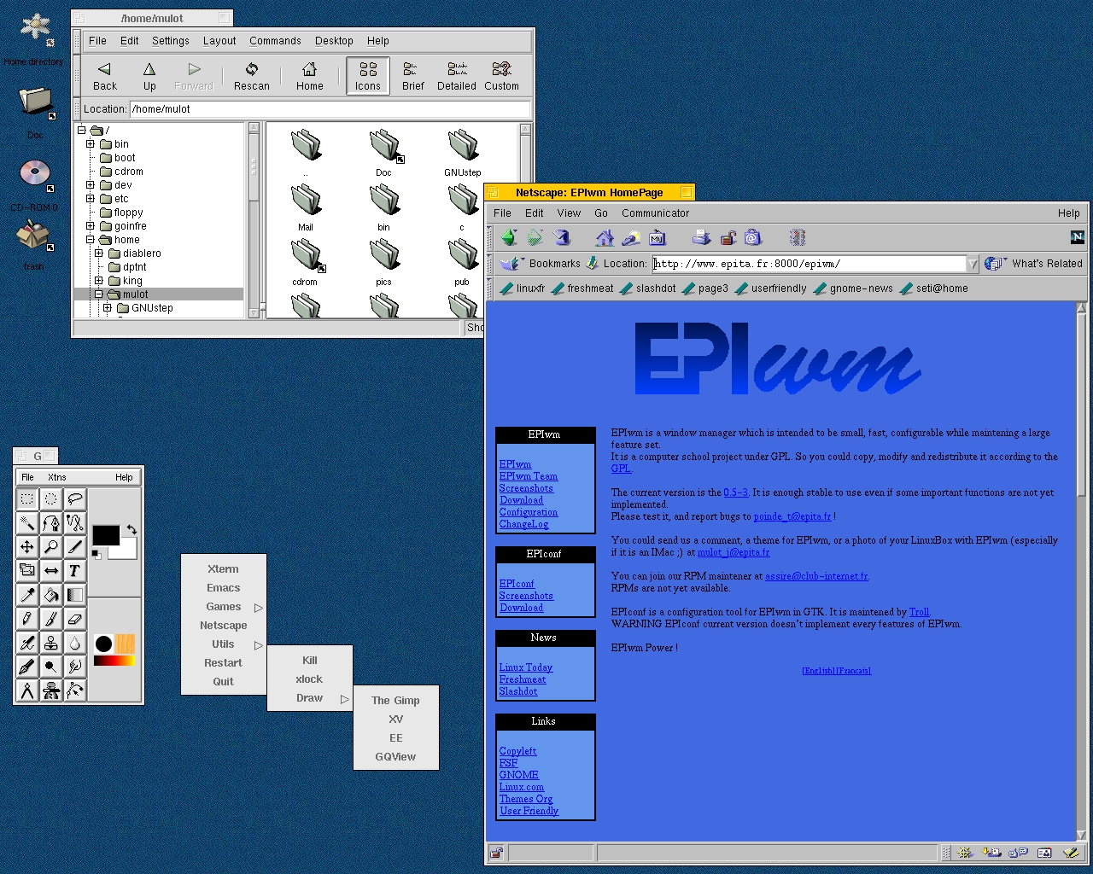Click the file manager Location path field
The width and height of the screenshot is (1093, 874).
point(329,109)
